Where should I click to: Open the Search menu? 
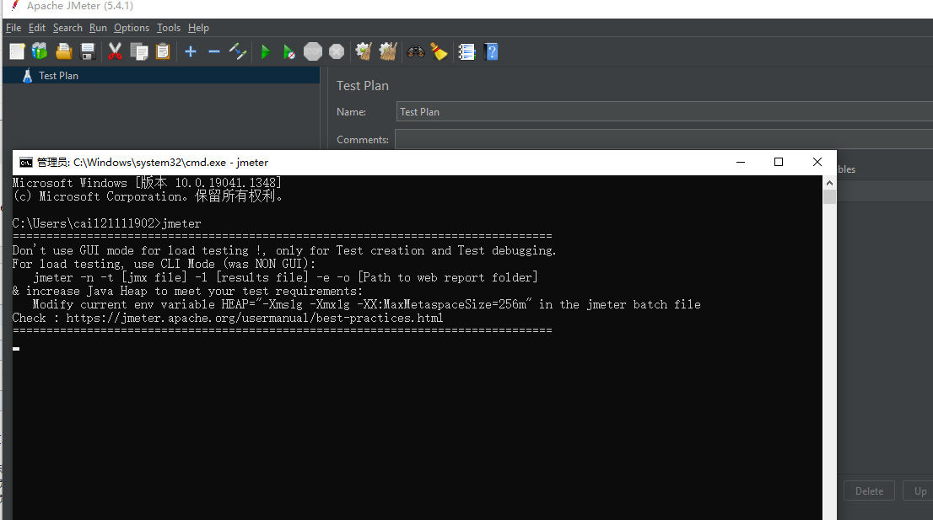(67, 28)
